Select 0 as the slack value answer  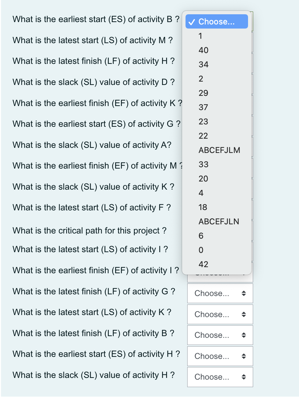point(201,250)
